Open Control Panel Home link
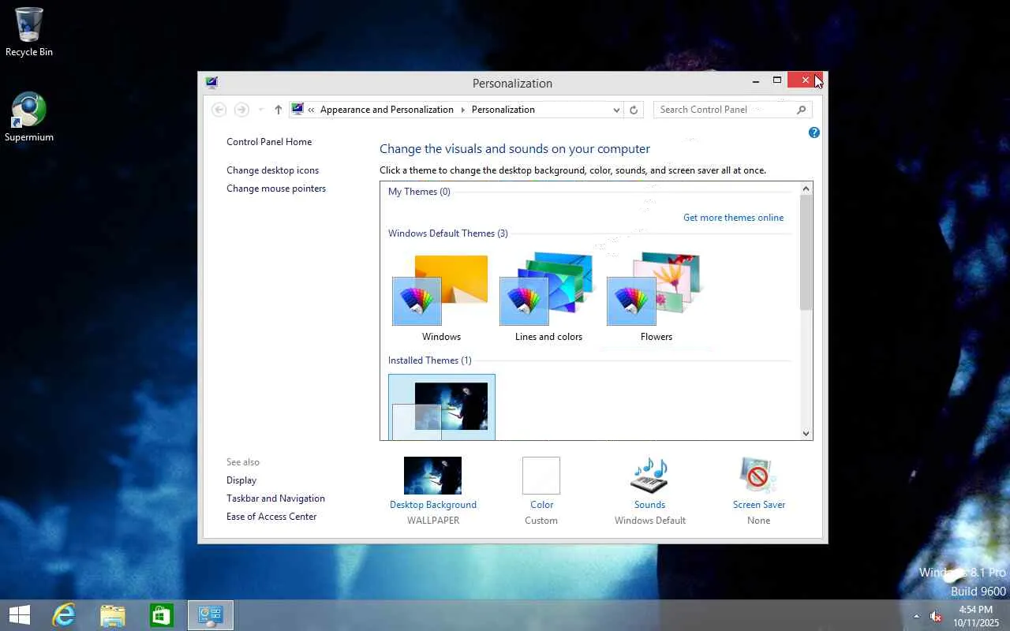 [x=269, y=142]
